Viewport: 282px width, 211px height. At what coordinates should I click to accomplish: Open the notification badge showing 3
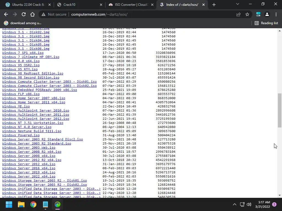274,204
